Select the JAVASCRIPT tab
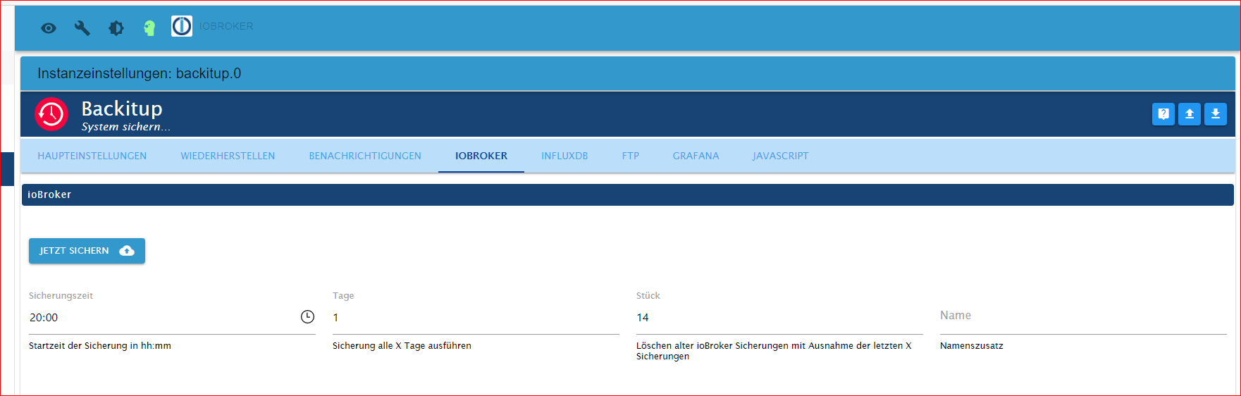This screenshot has width=1241, height=396. pyautogui.click(x=781, y=156)
